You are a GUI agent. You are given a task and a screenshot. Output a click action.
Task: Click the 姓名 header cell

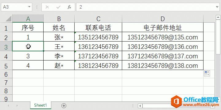(59, 28)
